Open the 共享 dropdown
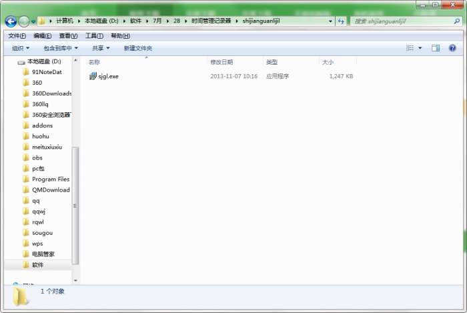 pyautogui.click(x=101, y=48)
